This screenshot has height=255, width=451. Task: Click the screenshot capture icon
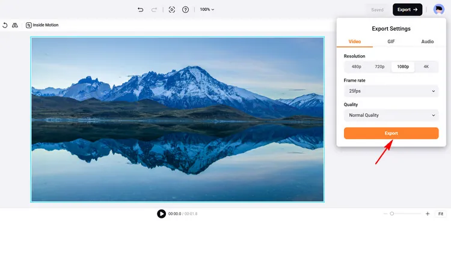[172, 10]
